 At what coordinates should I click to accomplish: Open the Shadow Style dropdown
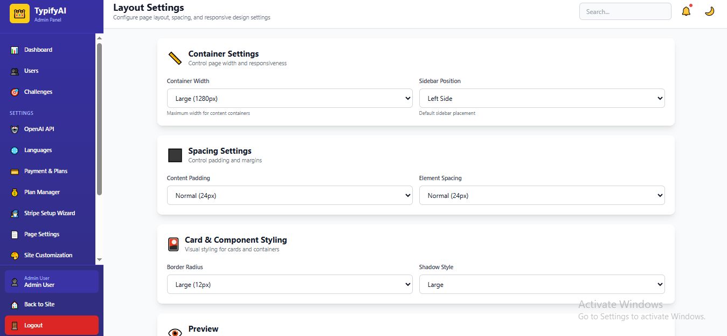tap(542, 285)
